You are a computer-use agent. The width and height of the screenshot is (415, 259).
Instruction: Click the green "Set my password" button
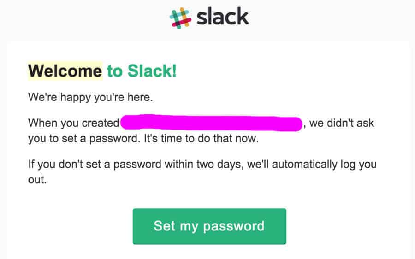[x=209, y=226]
